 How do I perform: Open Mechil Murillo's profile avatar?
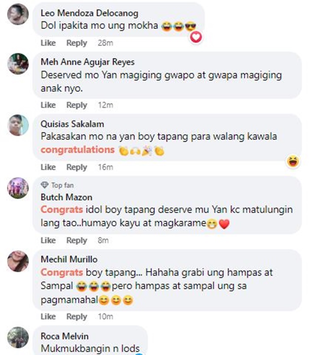[x=18, y=261]
